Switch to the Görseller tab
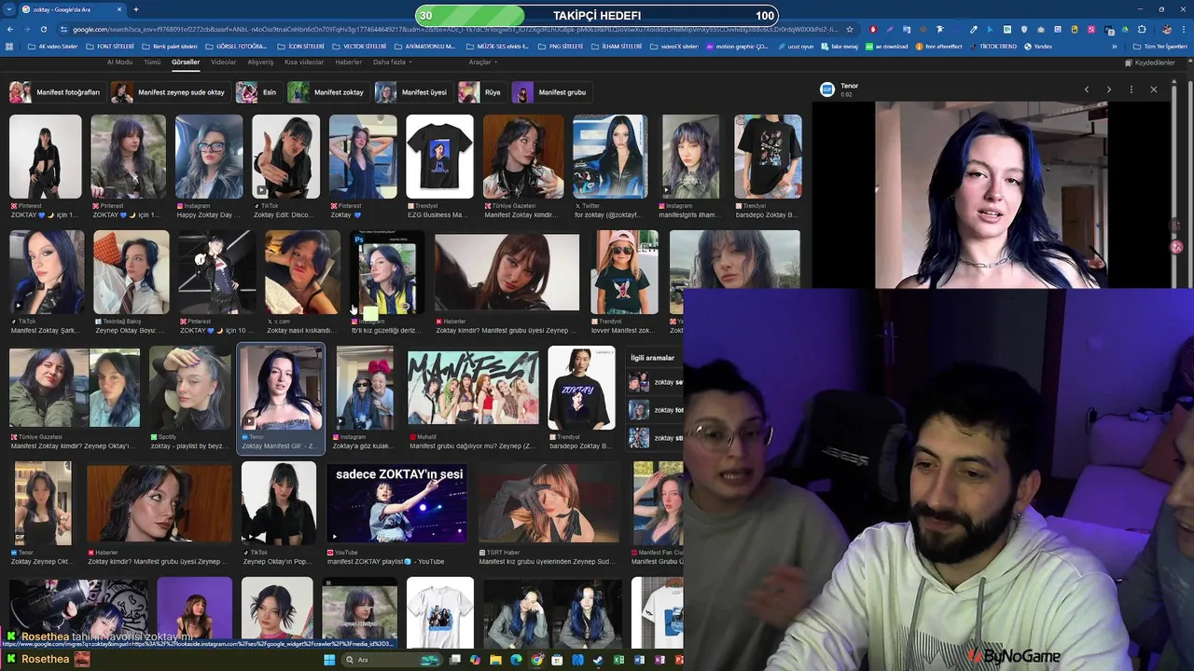The image size is (1194, 671). [186, 62]
